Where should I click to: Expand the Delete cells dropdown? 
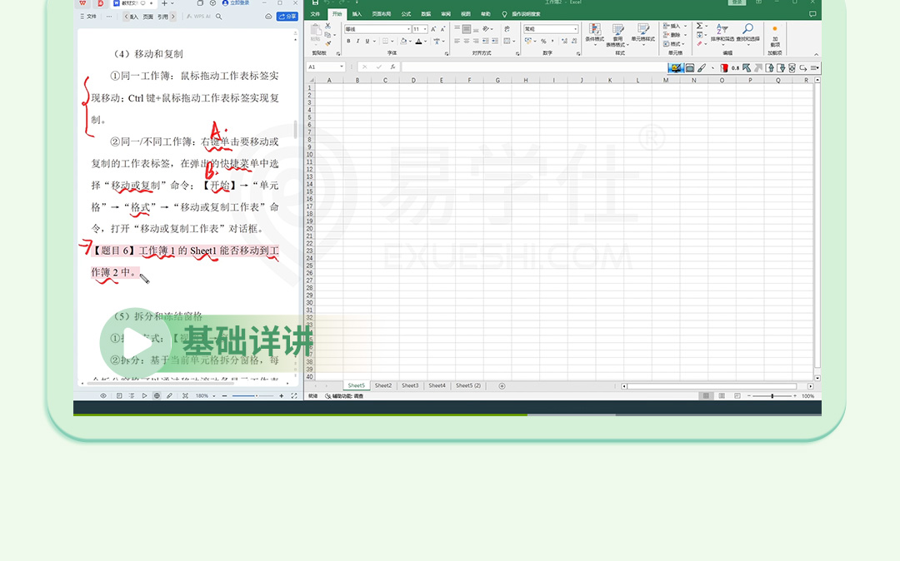coord(685,35)
